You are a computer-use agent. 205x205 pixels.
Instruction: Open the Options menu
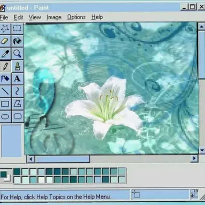point(76,18)
